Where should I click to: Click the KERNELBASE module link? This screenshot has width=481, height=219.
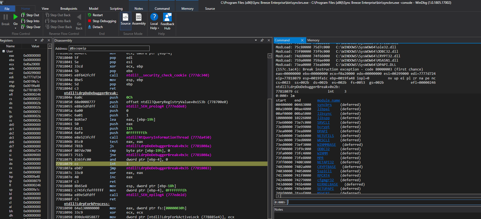tap(327, 184)
